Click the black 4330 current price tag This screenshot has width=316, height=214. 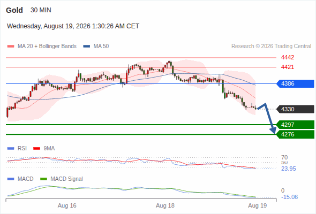point(295,109)
